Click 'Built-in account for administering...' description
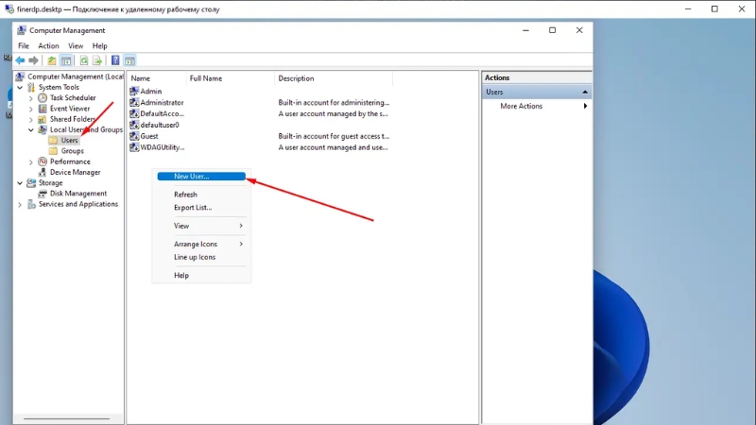This screenshot has height=425, width=756. pos(334,102)
